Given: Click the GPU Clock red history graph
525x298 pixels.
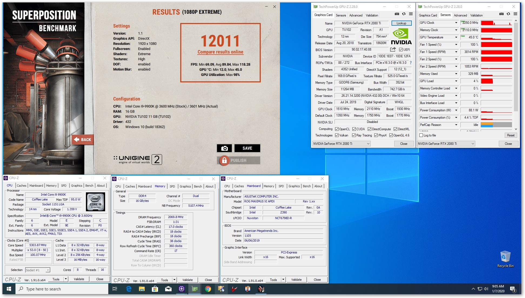Looking at the screenshot, I should coord(496,23).
